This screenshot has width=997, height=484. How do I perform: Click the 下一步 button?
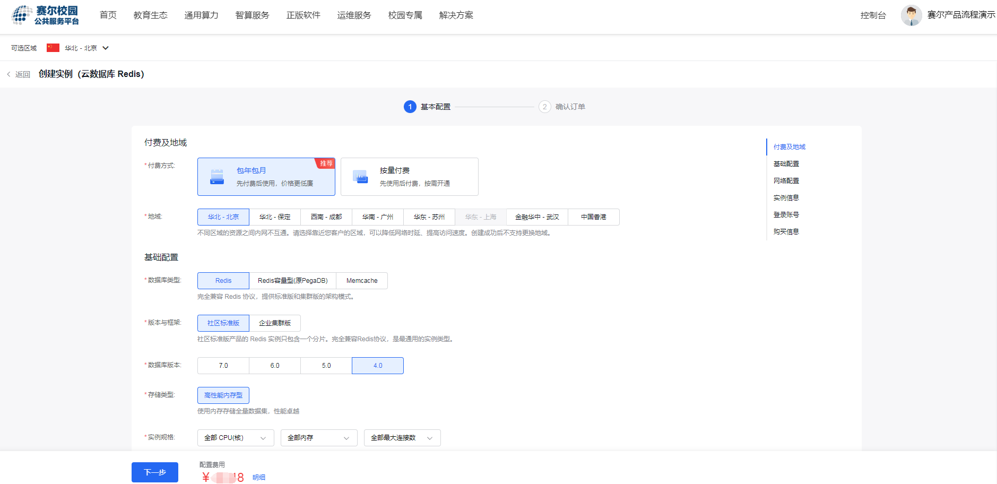155,472
